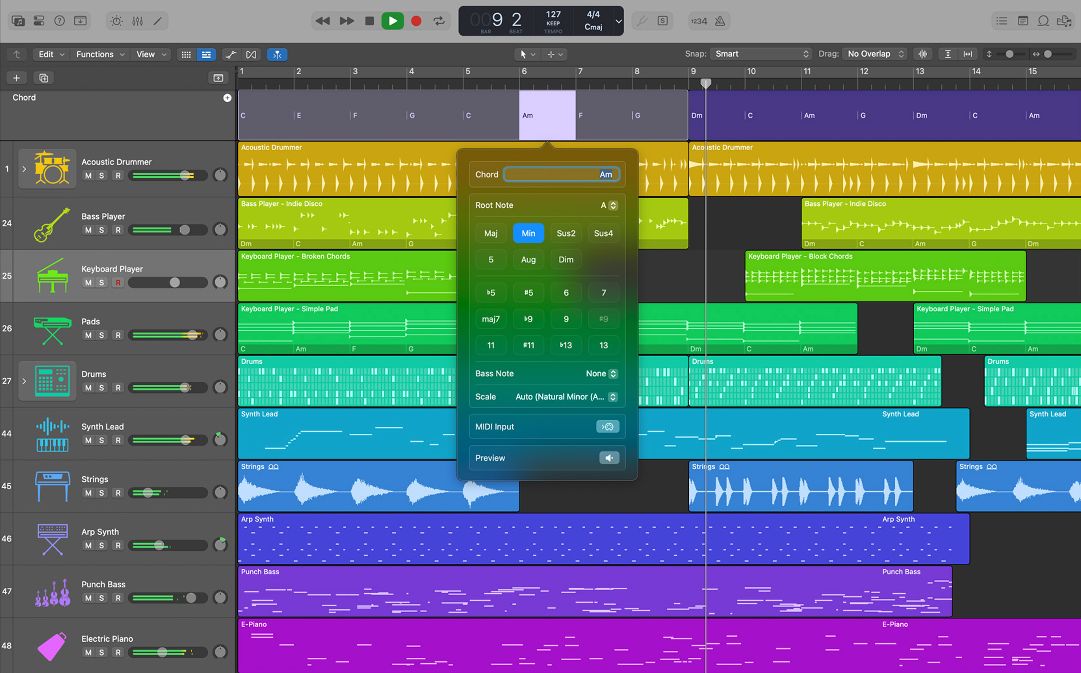
Task: Toggle the Cycle loop button
Action: pos(439,21)
